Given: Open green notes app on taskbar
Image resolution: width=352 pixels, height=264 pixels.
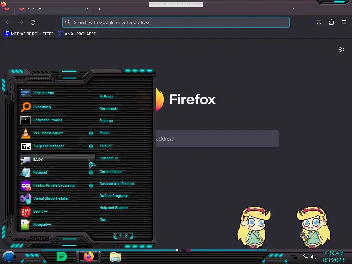Looking at the screenshot, I should (62, 256).
